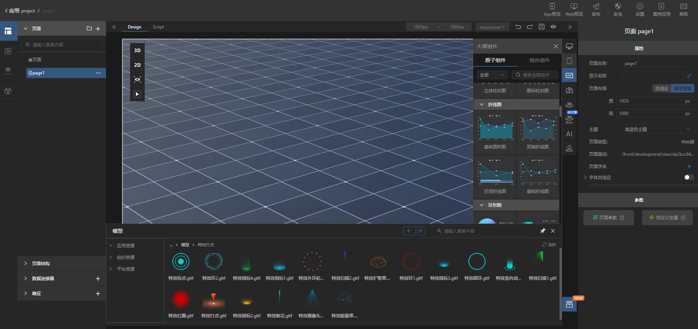The image size is (698, 329).
Task: Select the map components icon
Action: click(569, 90)
